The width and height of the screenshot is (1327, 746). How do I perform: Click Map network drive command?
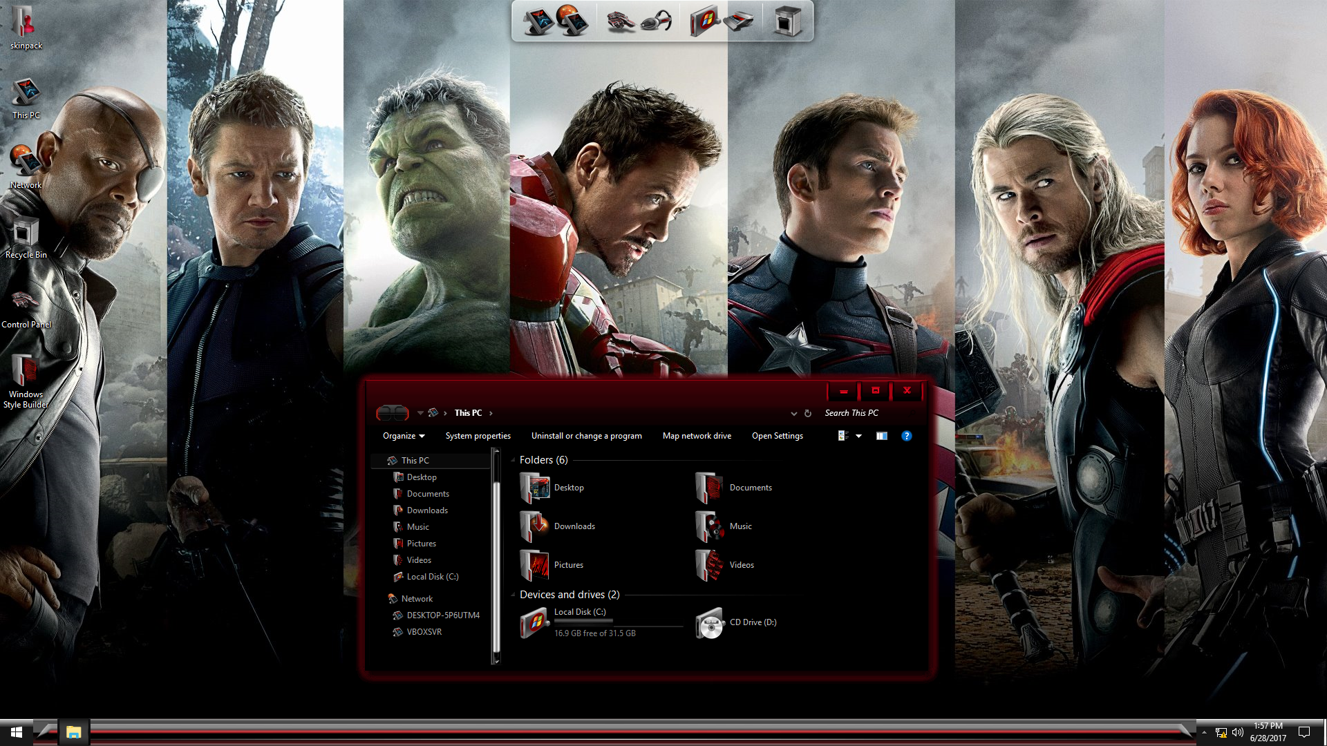point(697,436)
